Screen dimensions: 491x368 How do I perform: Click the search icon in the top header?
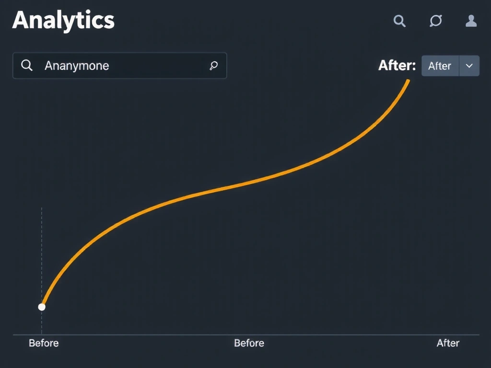399,21
